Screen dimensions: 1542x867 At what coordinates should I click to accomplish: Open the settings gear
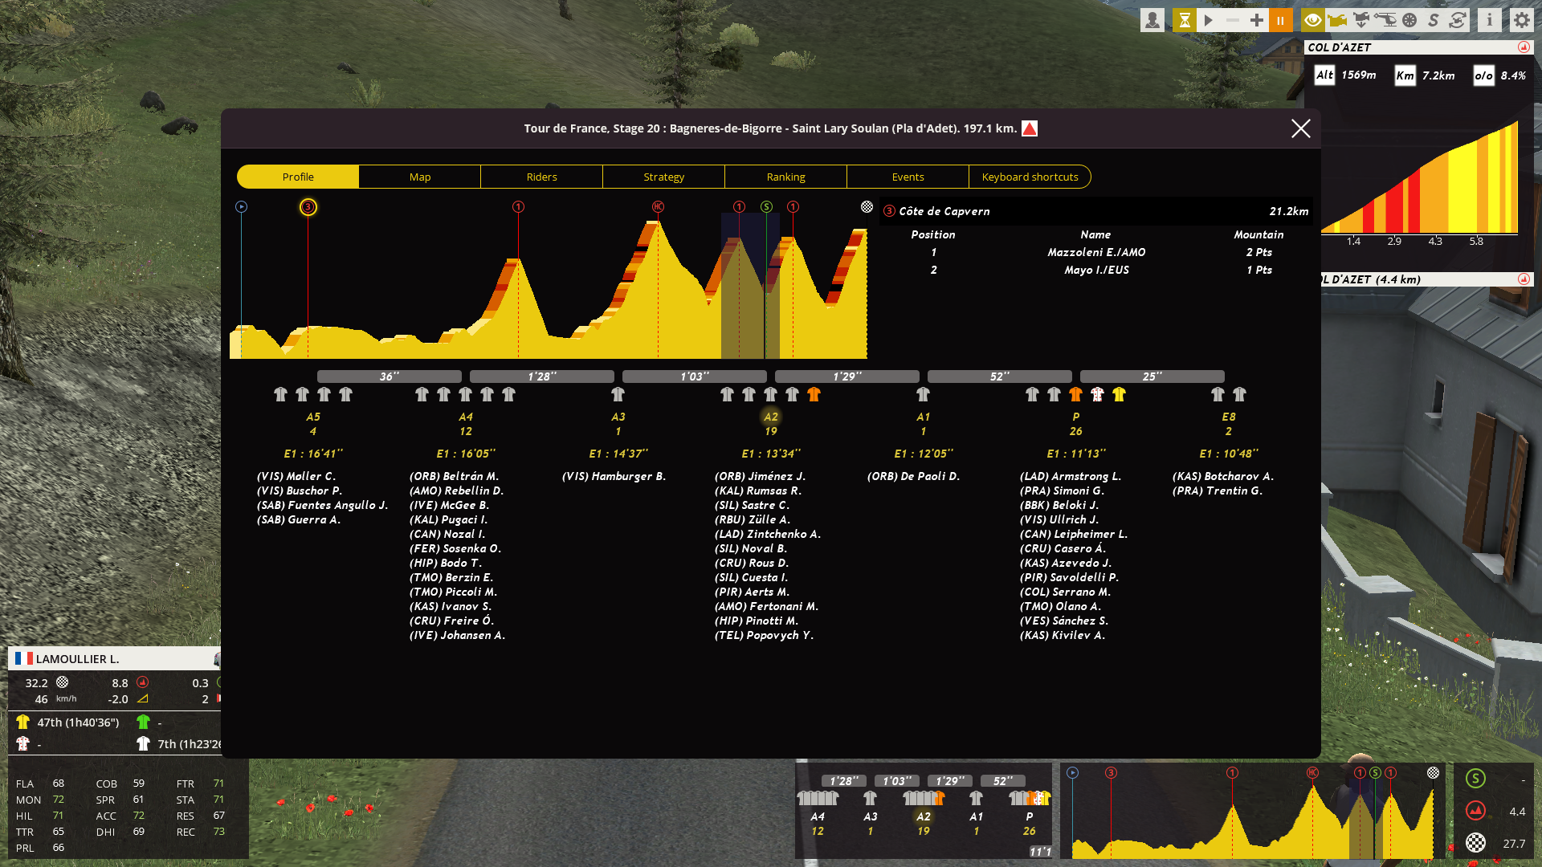[x=1522, y=20]
